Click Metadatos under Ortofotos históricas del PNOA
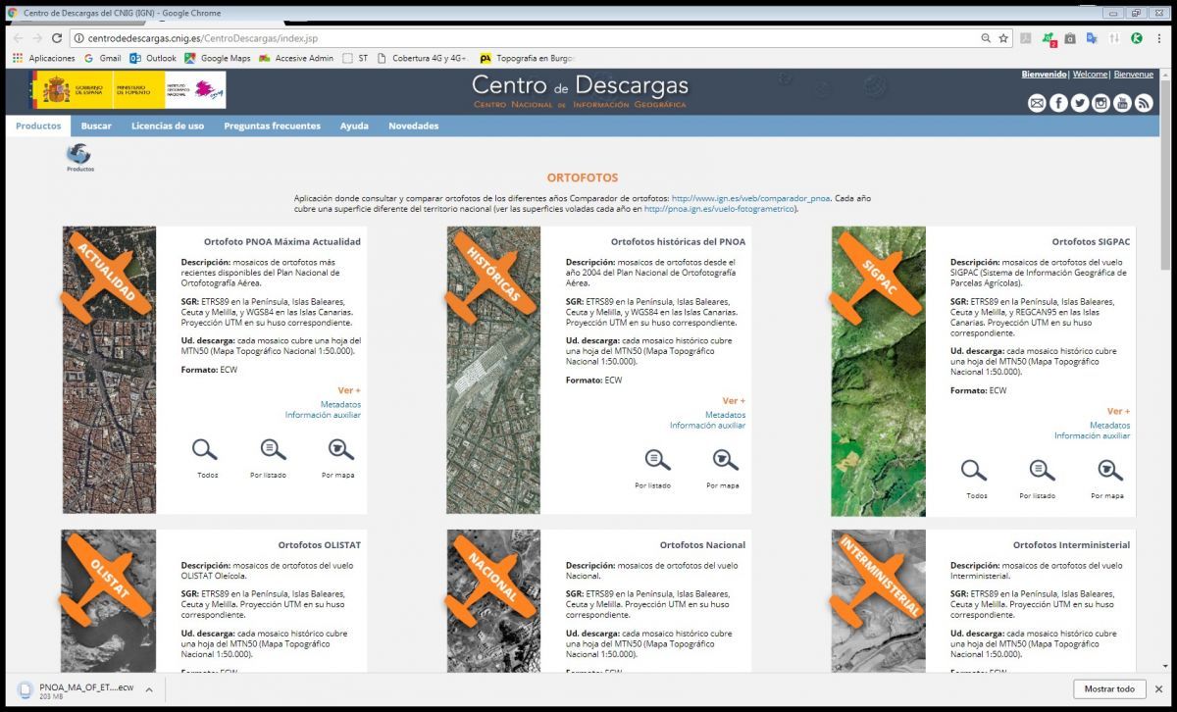Image resolution: width=1177 pixels, height=712 pixels. click(x=725, y=415)
